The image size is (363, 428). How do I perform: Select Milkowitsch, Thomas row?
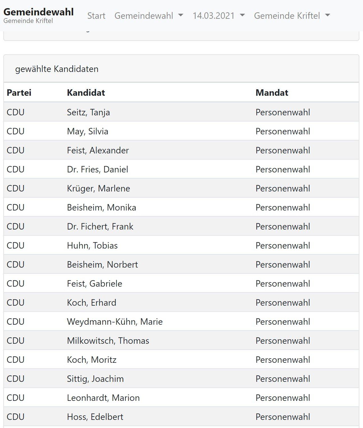(x=108, y=341)
